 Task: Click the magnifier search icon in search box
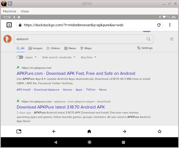(148, 39)
